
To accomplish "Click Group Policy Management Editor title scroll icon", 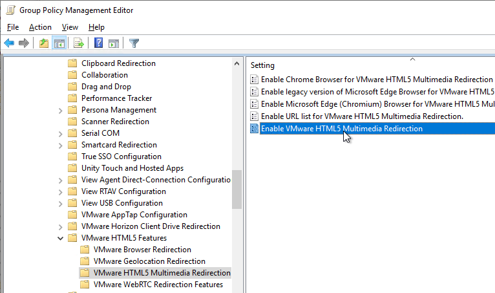I will pos(11,10).
